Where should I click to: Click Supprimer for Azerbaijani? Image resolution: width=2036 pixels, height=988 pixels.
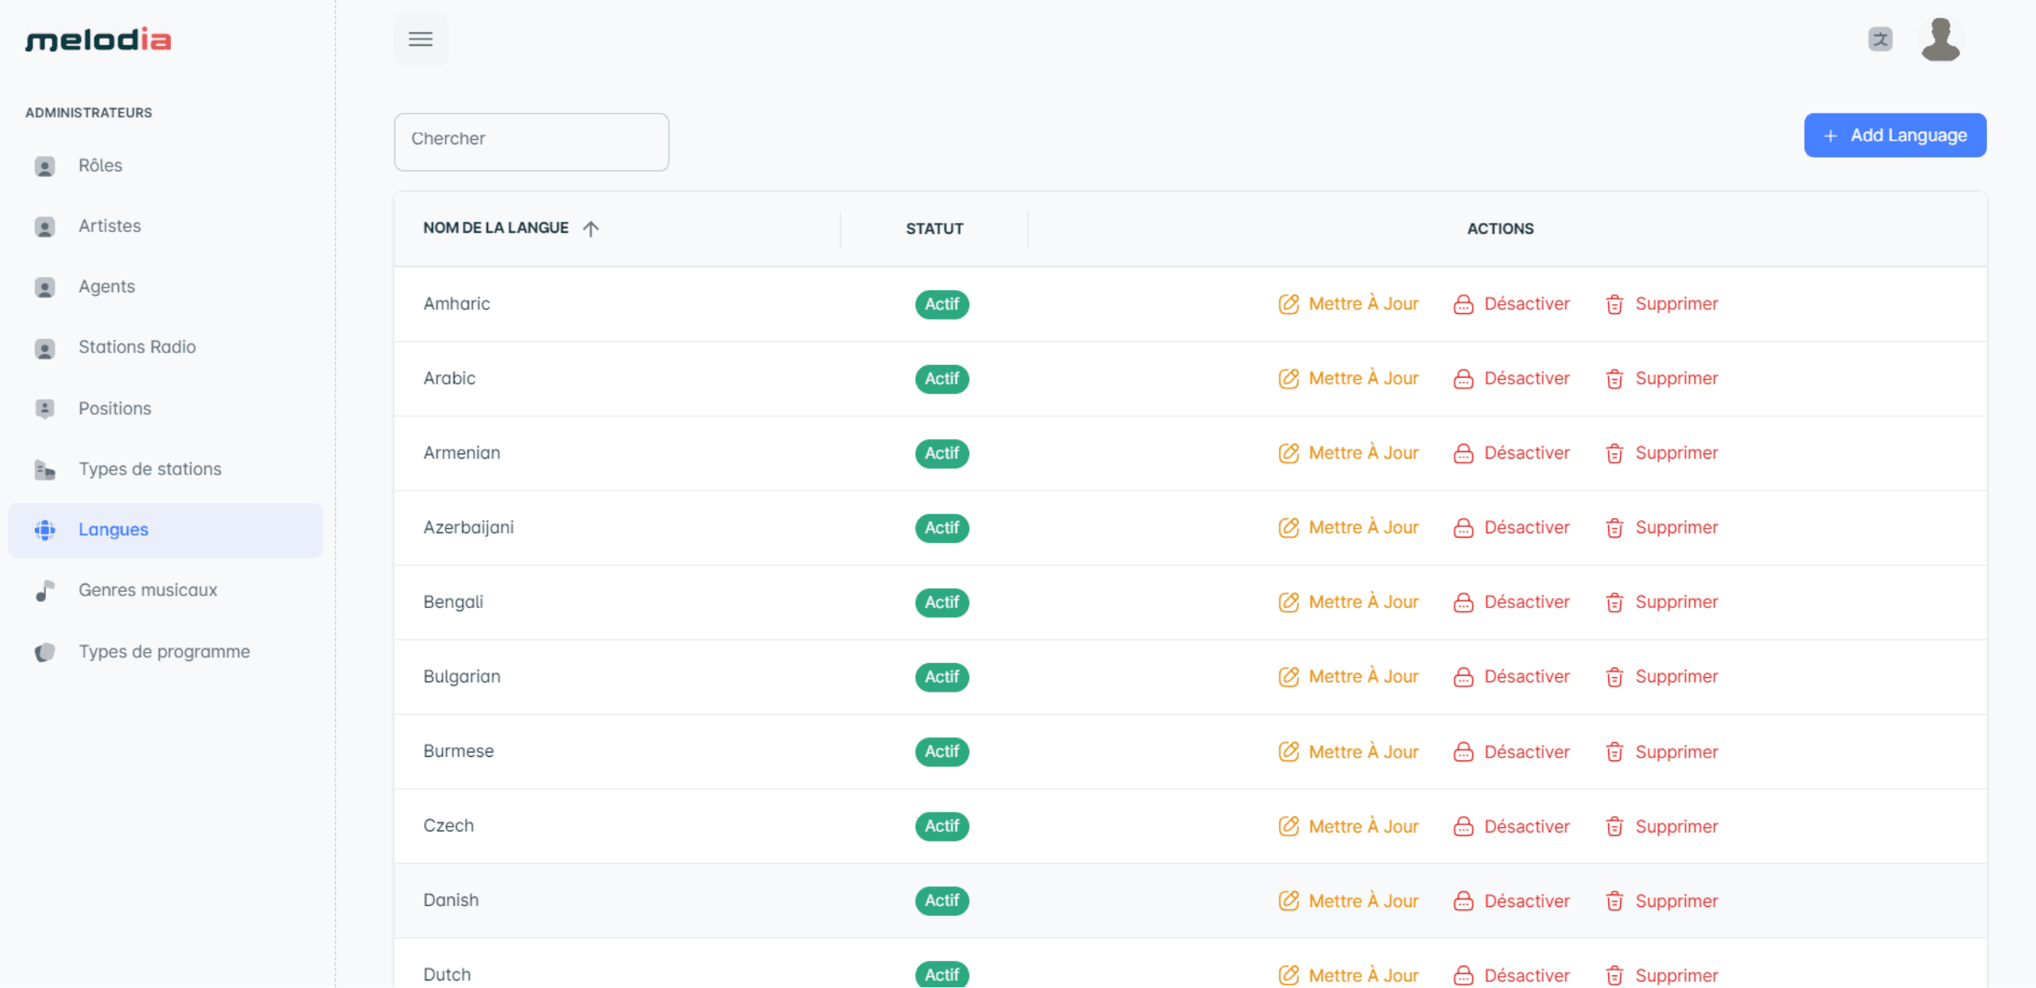1675,528
